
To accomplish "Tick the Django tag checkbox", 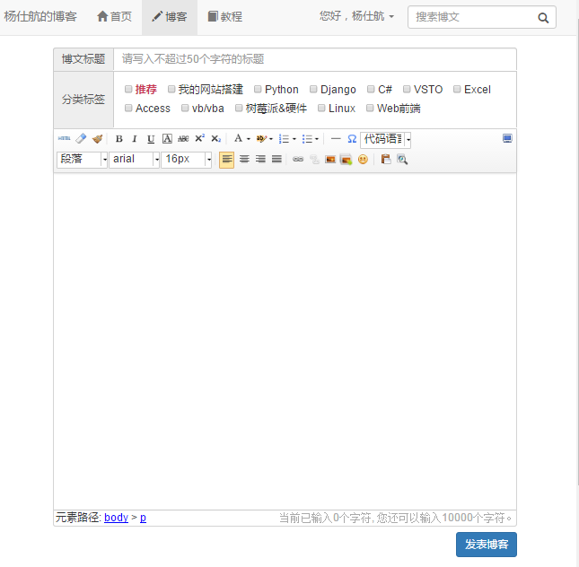I will [313, 89].
